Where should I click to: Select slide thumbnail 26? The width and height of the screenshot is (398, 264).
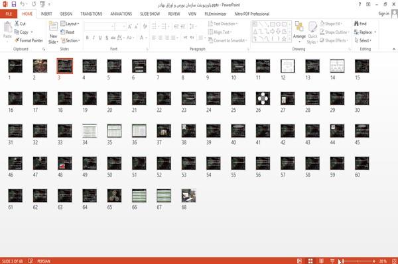(x=263, y=99)
